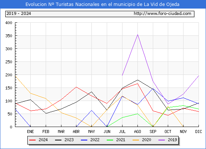The height and width of the screenshot is (149, 206).
Task: Click the 100 value on the y-axis
Action: click(x=9, y=101)
